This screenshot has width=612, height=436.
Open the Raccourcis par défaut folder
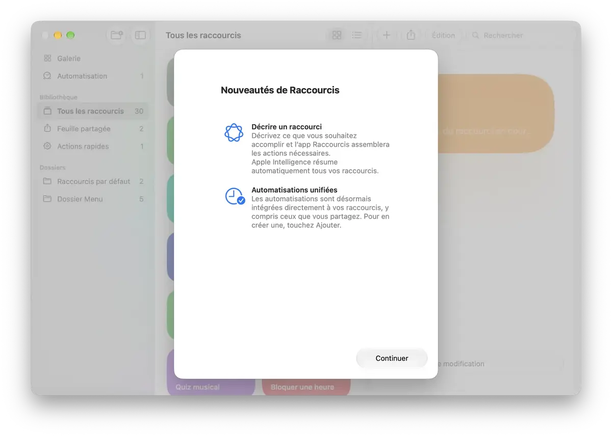point(93,181)
